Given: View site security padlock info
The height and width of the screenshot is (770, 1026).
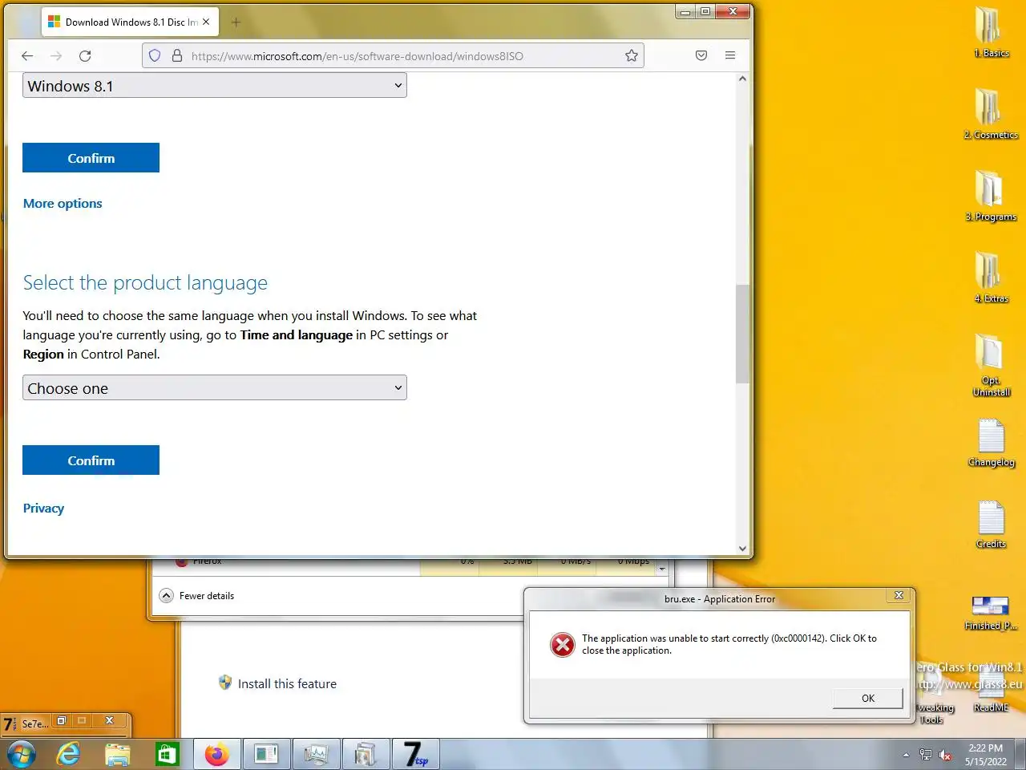Looking at the screenshot, I should pyautogui.click(x=177, y=56).
